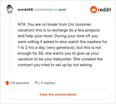Click the "vacation to be your babysitter" line
This screenshot has width=116, height=104.
[60, 59]
